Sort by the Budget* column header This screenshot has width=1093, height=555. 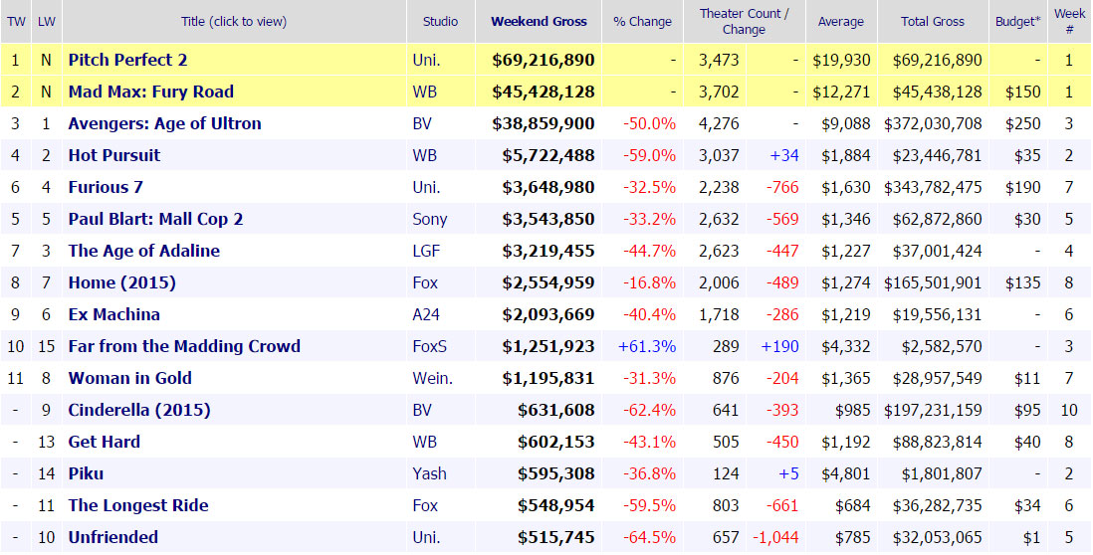tap(1018, 22)
